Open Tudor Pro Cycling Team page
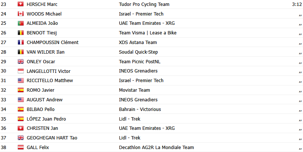 coord(144,4)
